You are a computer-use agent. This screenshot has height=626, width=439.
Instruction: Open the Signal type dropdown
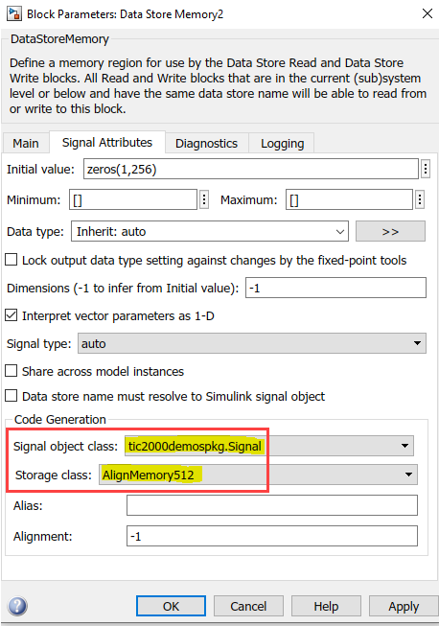(252, 343)
